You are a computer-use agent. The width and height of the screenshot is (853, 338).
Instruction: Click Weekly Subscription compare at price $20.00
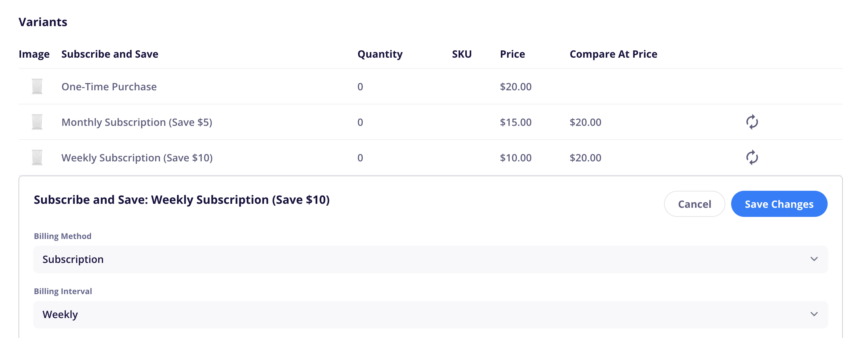(585, 158)
